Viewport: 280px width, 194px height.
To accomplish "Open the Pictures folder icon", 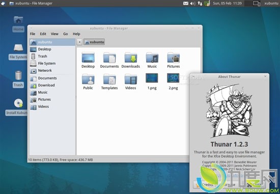I will coord(173,58).
